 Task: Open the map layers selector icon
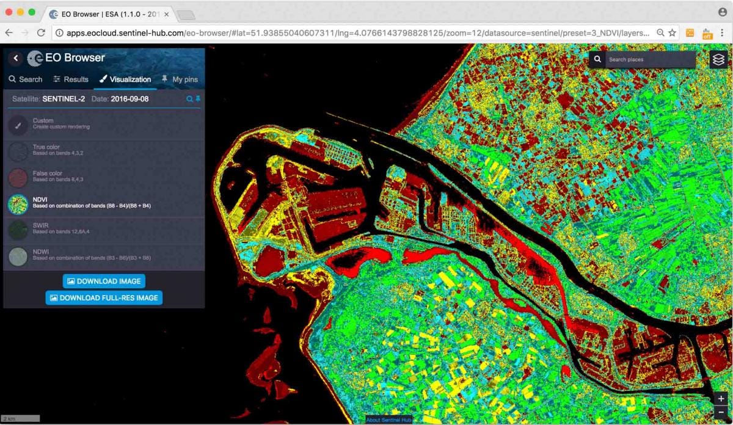tap(718, 59)
